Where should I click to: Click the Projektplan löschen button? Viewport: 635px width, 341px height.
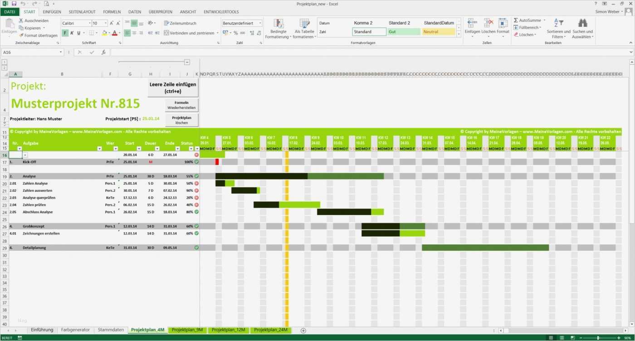(x=181, y=120)
